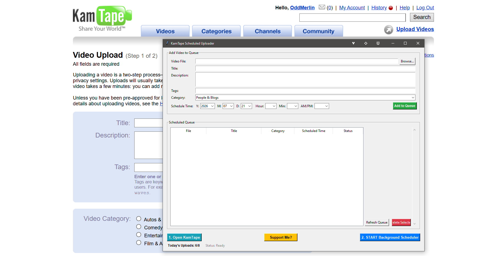Click the Support Me? button
The height and width of the screenshot is (256, 484).
[281, 237]
